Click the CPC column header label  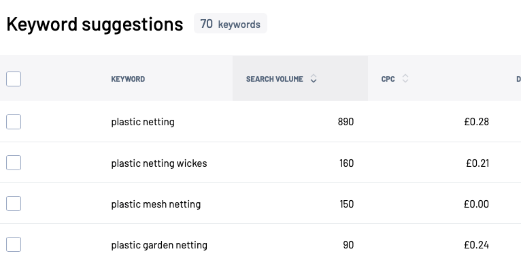pyautogui.click(x=388, y=79)
